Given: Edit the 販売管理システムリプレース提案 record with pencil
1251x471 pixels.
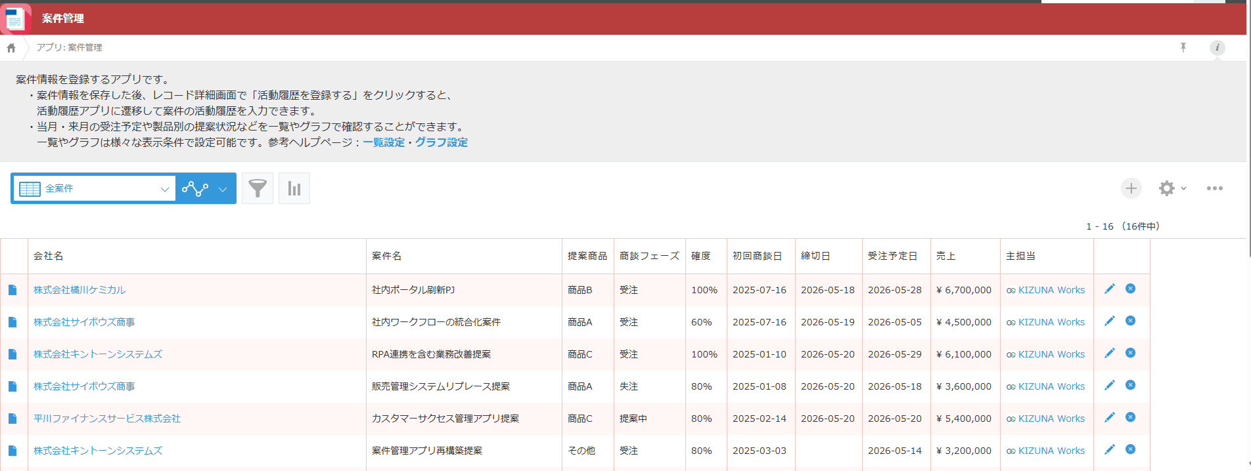Looking at the screenshot, I should (x=1110, y=385).
